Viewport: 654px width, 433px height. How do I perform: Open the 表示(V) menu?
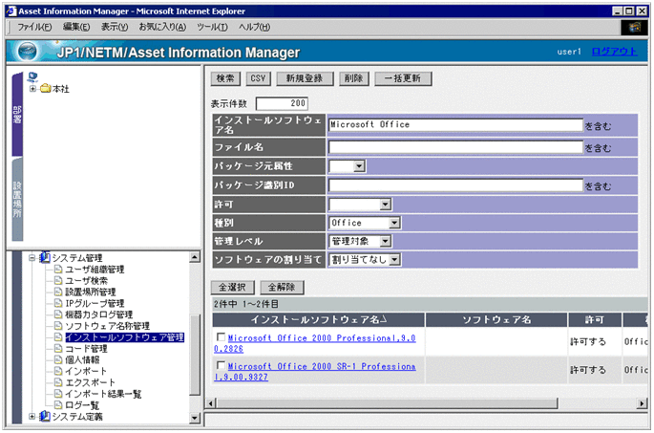115,27
